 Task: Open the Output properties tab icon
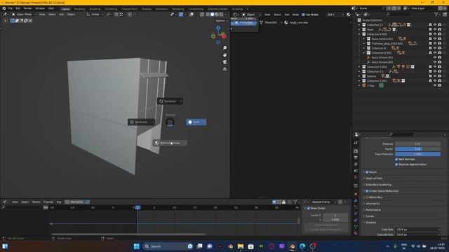click(x=356, y=157)
